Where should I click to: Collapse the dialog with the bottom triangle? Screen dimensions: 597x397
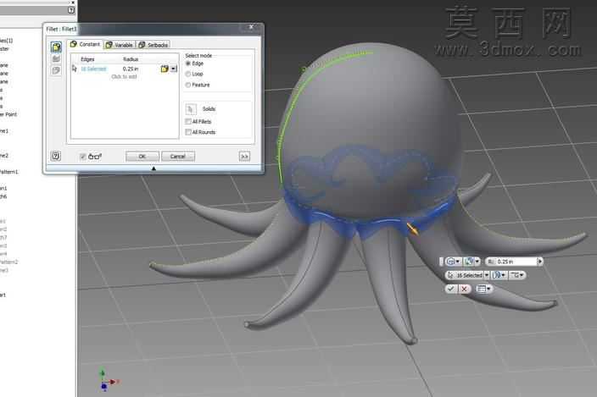[x=153, y=168]
